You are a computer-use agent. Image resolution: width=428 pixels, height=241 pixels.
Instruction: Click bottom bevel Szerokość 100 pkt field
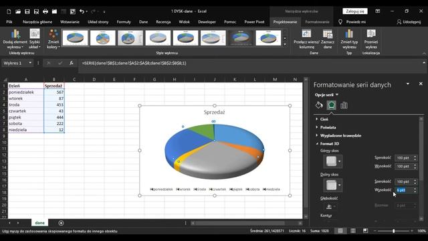point(404,181)
